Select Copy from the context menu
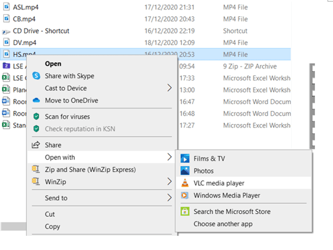333x250 pixels. [52, 226]
